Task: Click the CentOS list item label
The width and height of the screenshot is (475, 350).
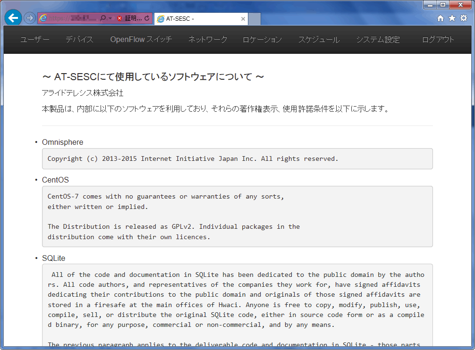Action: [55, 180]
